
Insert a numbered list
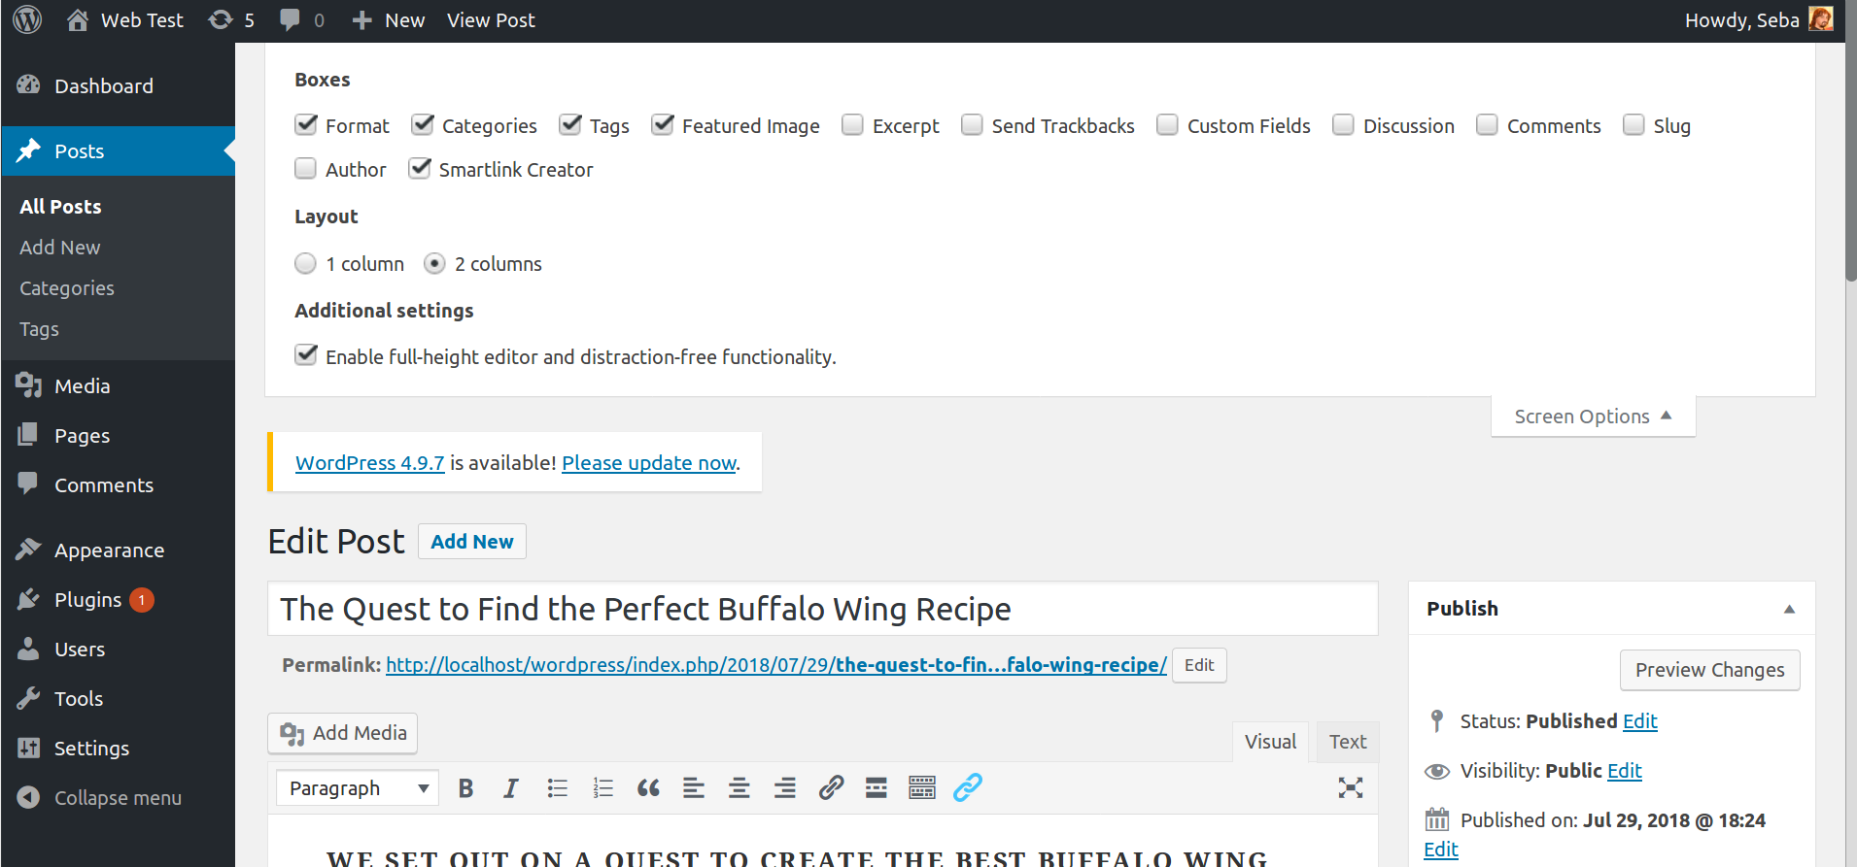click(x=602, y=787)
